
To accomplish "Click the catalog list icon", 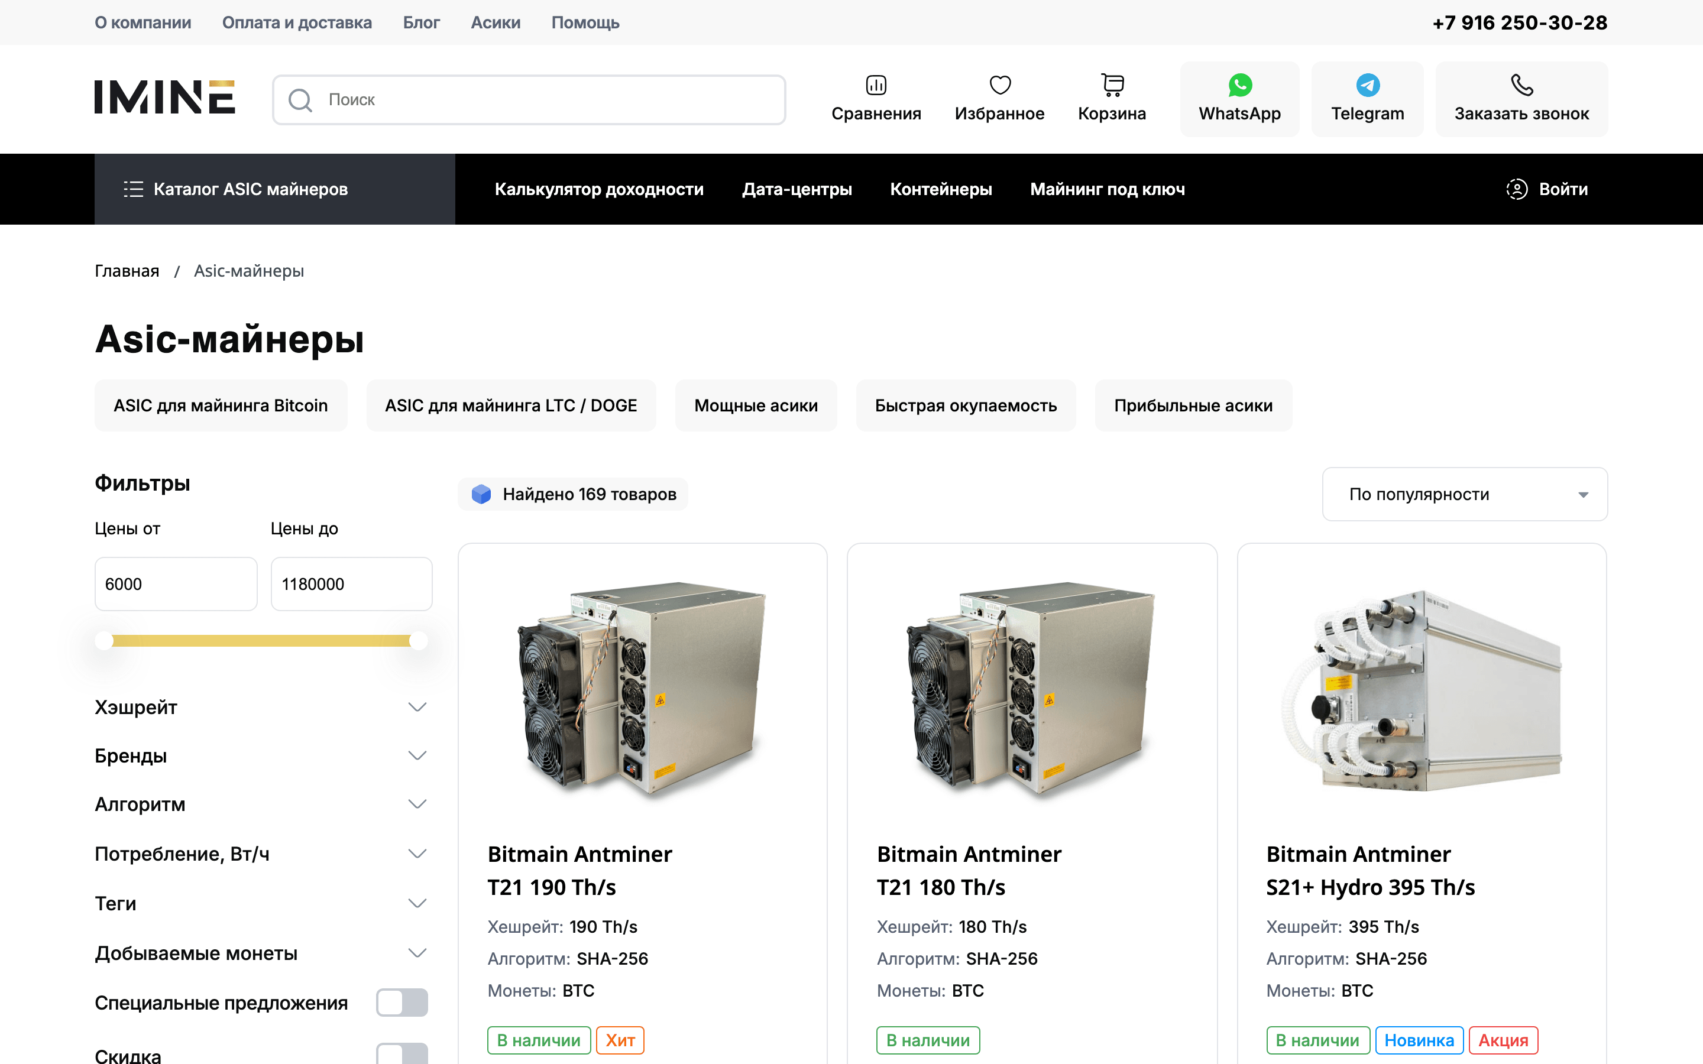I will [133, 189].
